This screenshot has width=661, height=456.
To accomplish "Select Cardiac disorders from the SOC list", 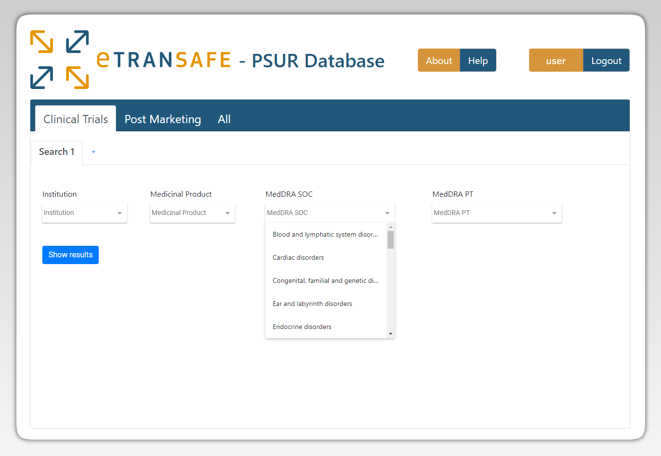I will (x=298, y=257).
